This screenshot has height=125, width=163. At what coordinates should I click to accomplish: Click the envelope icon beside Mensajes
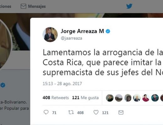point(24,6)
